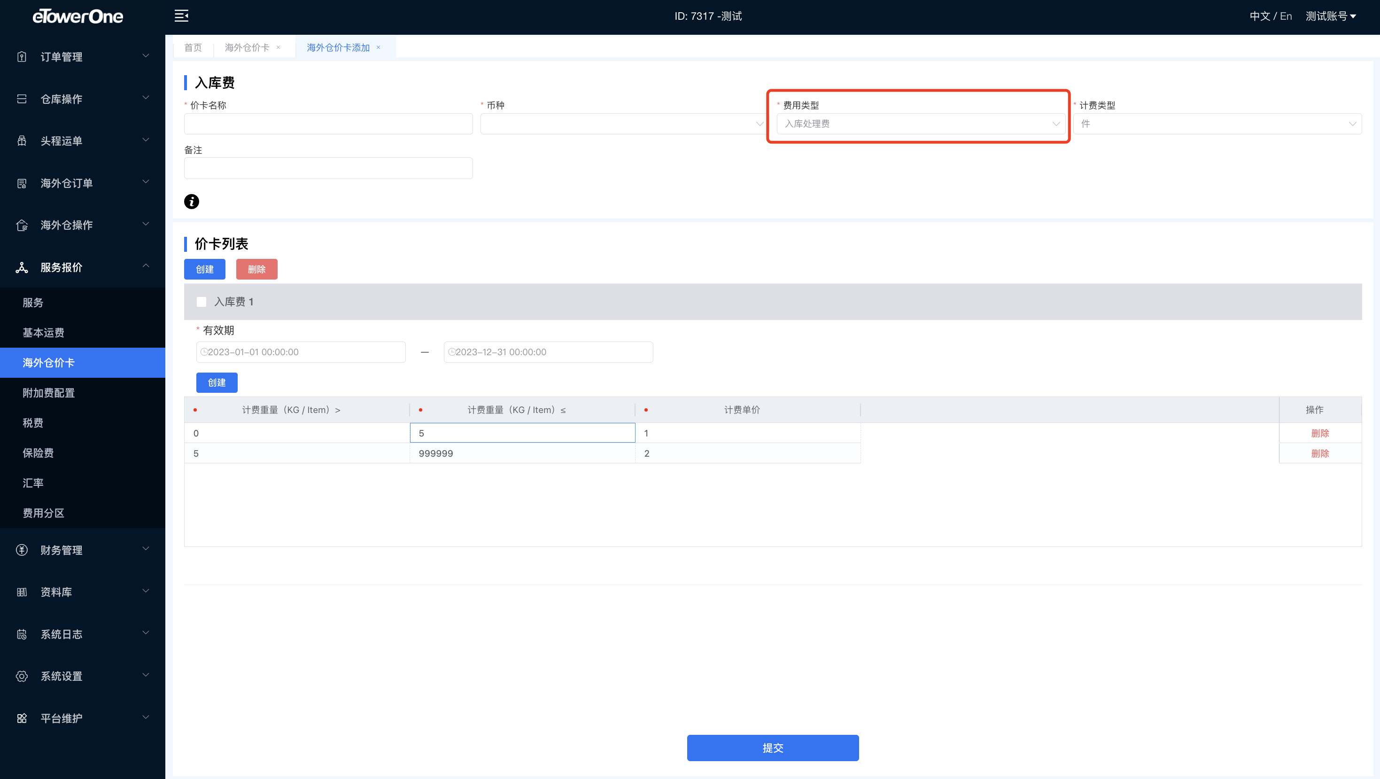
Task: Click the 海外仓订单 sidebar icon
Action: [22, 183]
